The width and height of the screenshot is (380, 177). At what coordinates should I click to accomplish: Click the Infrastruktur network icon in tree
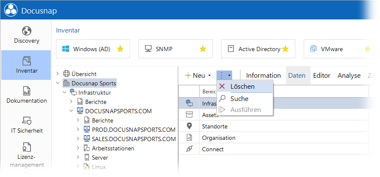[73, 93]
